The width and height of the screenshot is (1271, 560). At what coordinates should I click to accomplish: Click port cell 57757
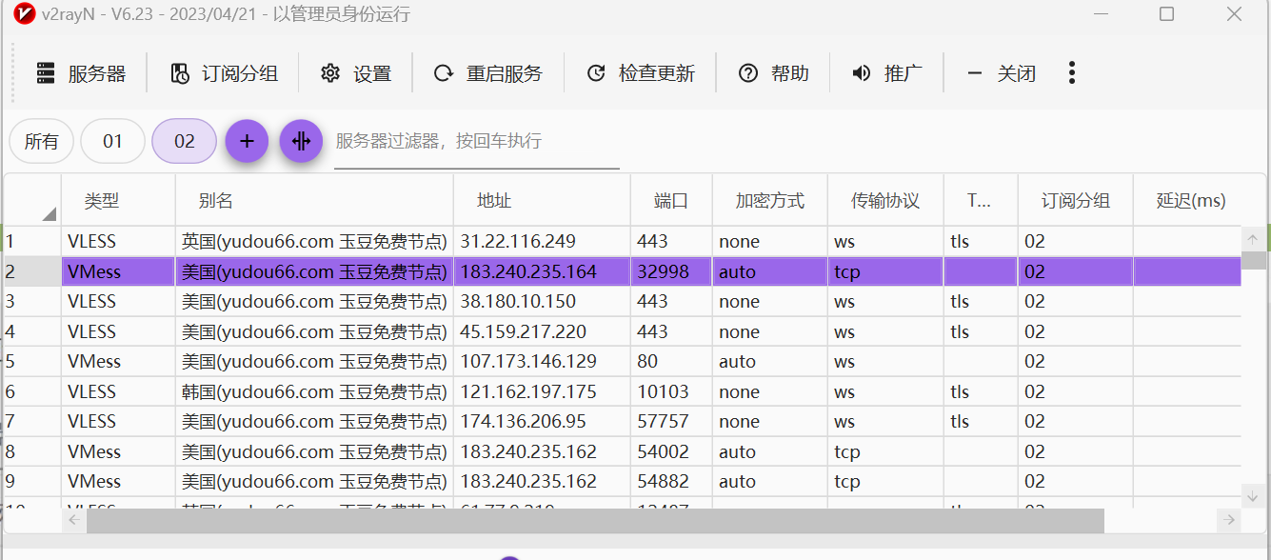[x=671, y=422]
